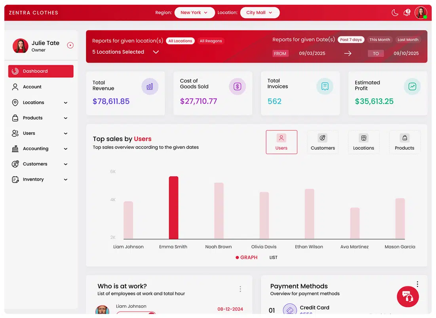Click the Past 7 days filter
436x318 pixels.
(x=350, y=40)
